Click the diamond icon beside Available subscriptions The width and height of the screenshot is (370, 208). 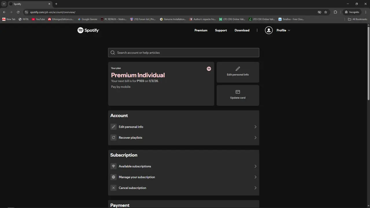(x=114, y=166)
